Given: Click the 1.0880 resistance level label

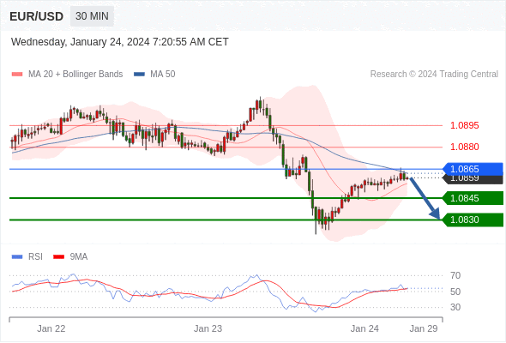Looking at the screenshot, I should tap(464, 147).
